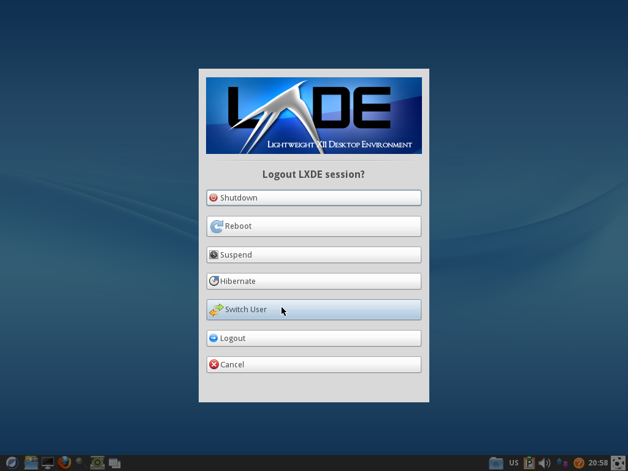This screenshot has width=628, height=471.
Task: Launch Firefox from the taskbar
Action: [x=64, y=462]
